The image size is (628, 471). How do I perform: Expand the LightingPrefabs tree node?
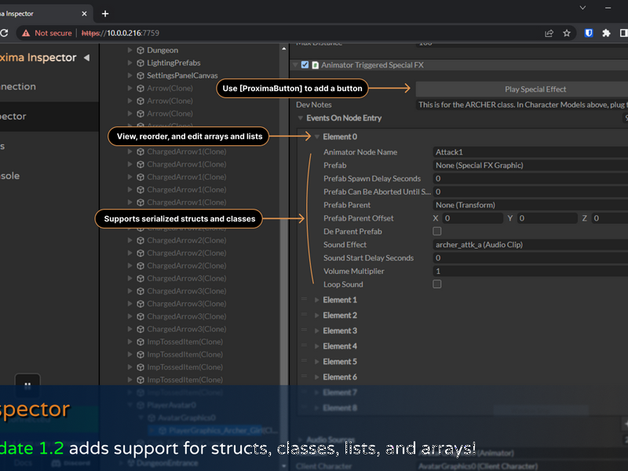(x=130, y=63)
